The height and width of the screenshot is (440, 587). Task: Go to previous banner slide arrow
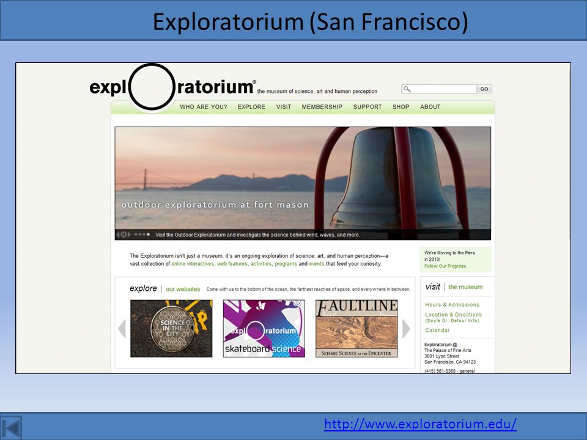coord(117,235)
